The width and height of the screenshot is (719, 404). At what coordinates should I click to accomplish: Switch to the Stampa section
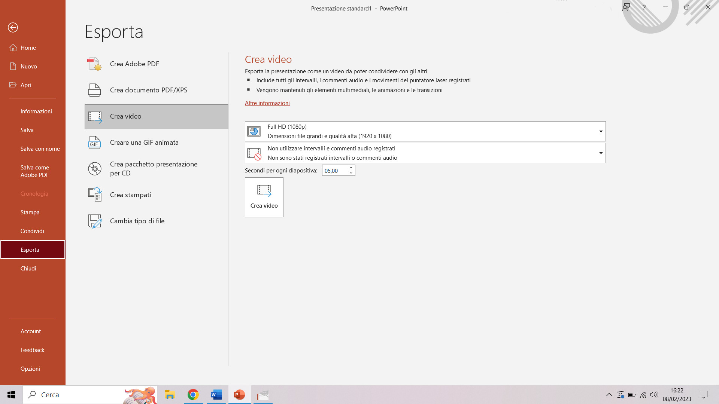click(x=30, y=212)
